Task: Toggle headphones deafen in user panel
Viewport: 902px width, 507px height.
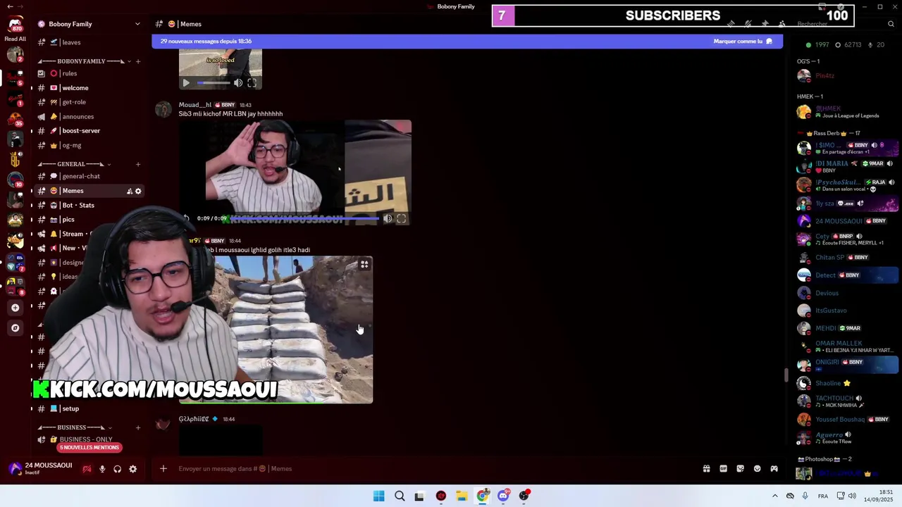Action: coord(117,469)
